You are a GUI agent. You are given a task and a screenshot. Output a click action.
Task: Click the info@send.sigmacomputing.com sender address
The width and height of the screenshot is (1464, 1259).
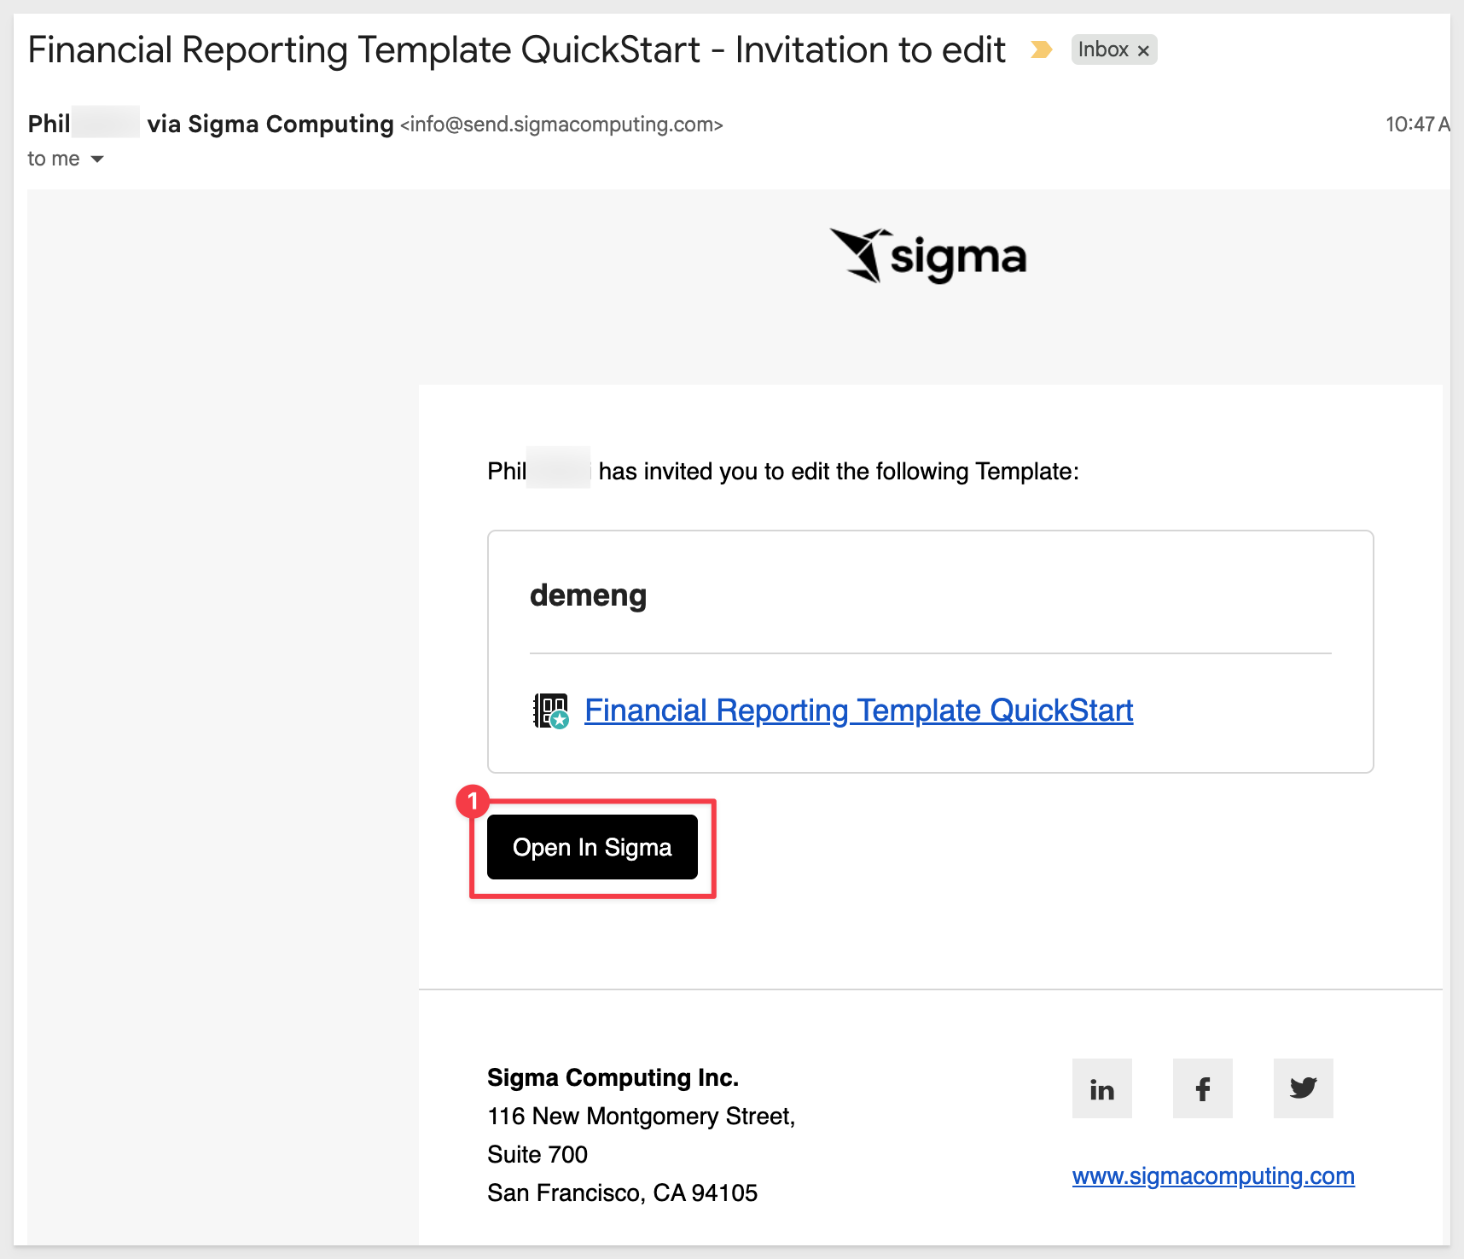tap(561, 125)
